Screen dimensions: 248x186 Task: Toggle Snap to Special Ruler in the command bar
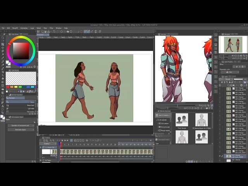(88, 32)
